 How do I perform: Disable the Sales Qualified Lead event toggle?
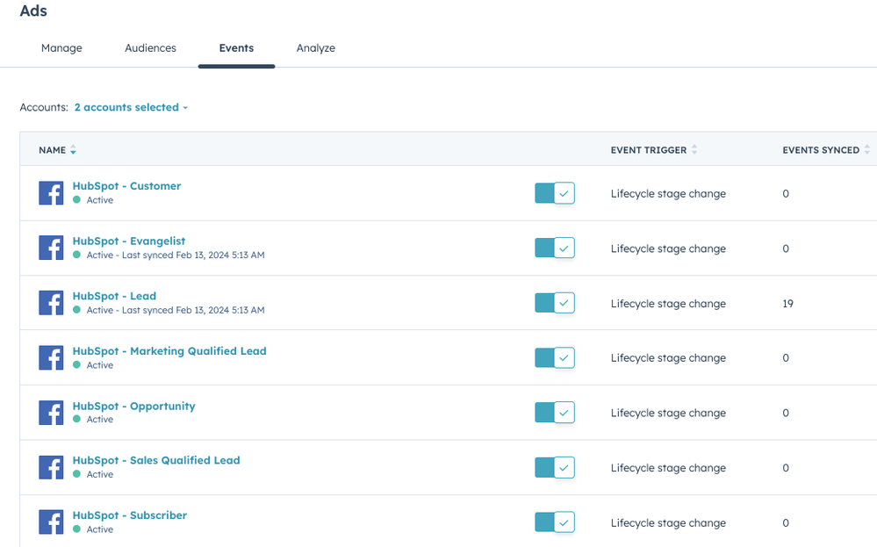[x=555, y=468]
